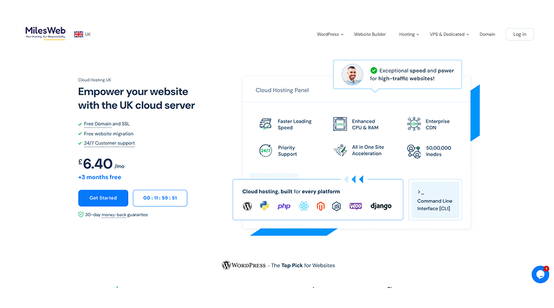
Task: Click the Free Domain and SSL link
Action: tap(107, 124)
